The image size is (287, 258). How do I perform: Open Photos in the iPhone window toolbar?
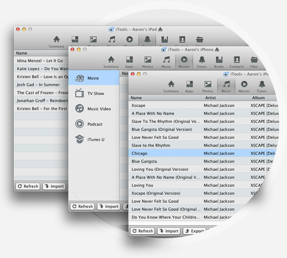[x=148, y=62]
